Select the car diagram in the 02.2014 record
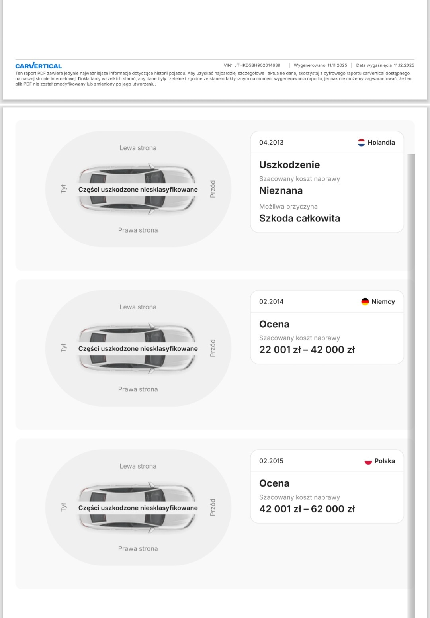The height and width of the screenshot is (618, 430). point(138,348)
